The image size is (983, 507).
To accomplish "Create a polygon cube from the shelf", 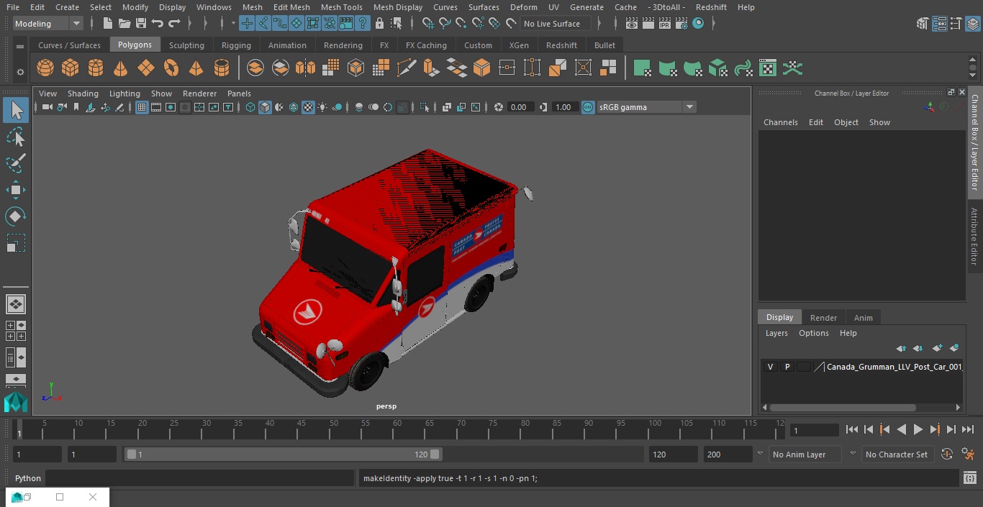I will [x=71, y=68].
